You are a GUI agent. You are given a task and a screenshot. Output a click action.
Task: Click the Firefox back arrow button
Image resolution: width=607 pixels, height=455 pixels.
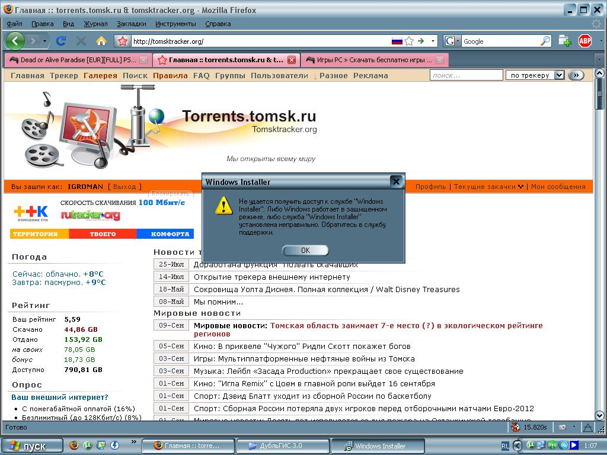pos(15,41)
